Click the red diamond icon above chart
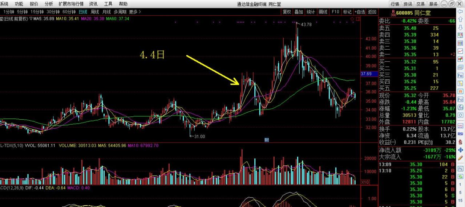 (352, 18)
